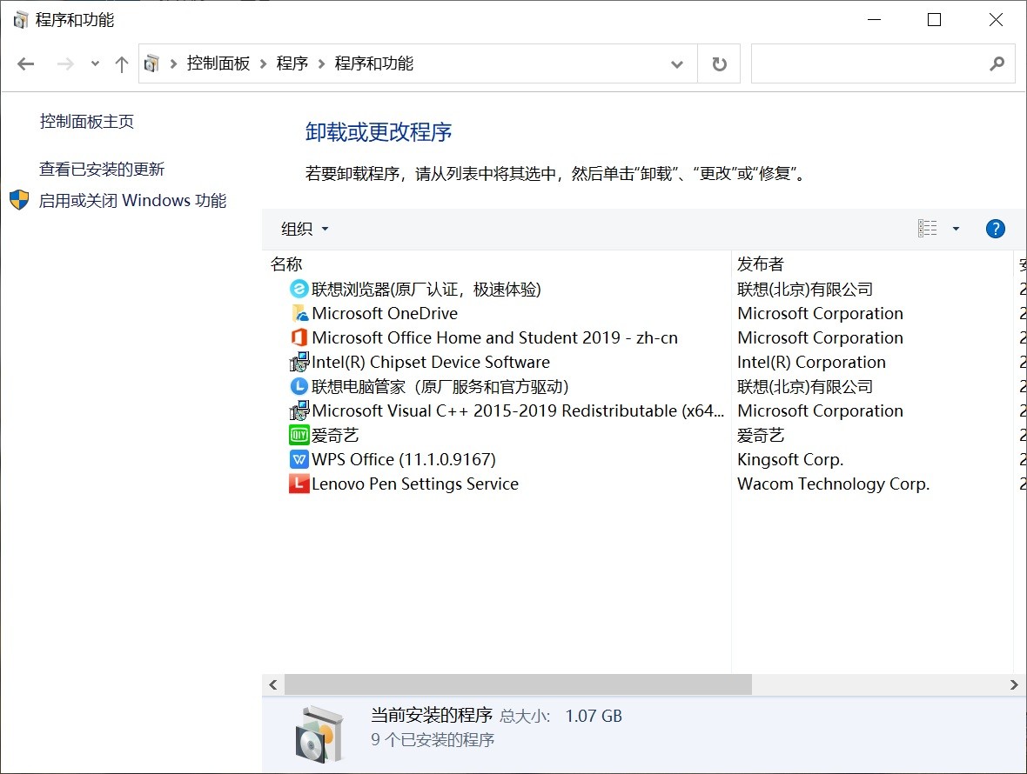The image size is (1027, 774).
Task: Select the Microsoft OneDrive row name
Action: pyautogui.click(x=385, y=313)
